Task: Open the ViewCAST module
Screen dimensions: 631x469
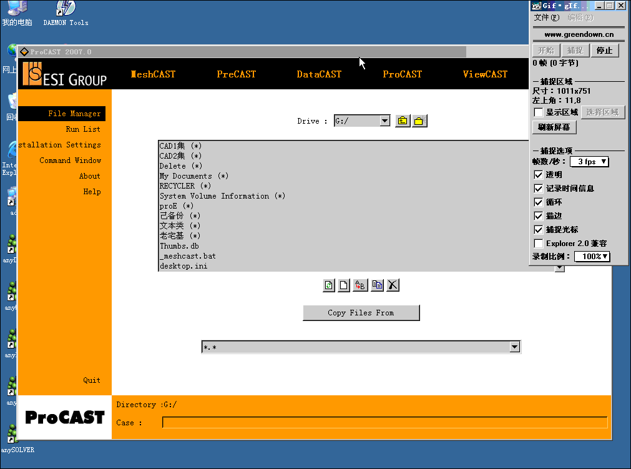Action: coord(485,74)
